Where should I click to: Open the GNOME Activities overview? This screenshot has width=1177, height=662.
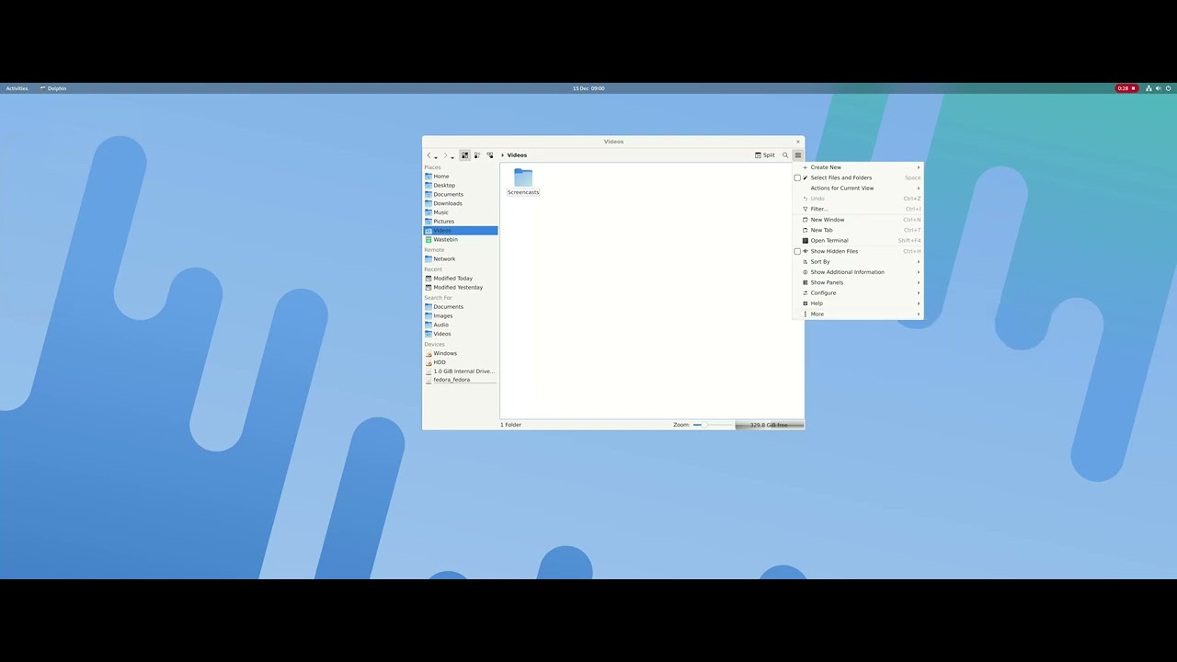click(17, 88)
